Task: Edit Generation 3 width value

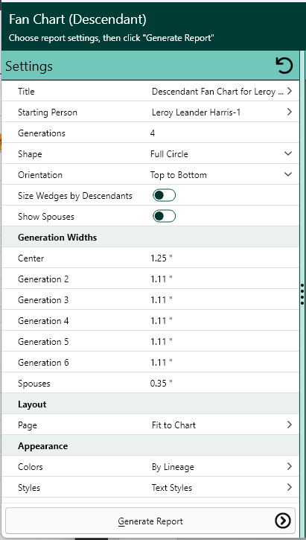Action: [162, 299]
